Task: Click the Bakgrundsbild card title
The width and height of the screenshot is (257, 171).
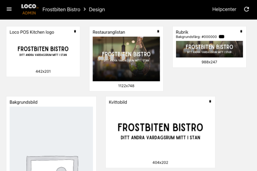Action: [x=23, y=102]
